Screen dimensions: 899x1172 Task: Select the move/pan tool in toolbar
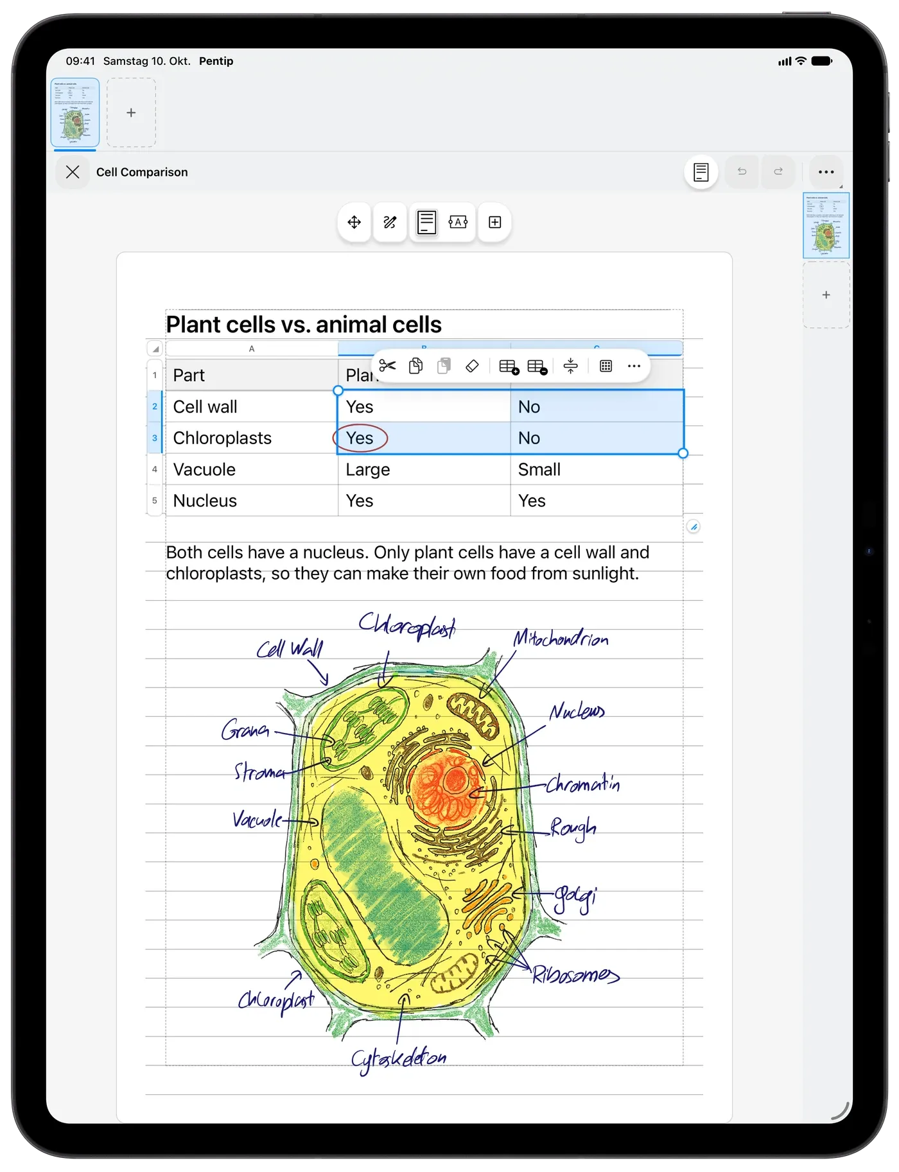354,222
